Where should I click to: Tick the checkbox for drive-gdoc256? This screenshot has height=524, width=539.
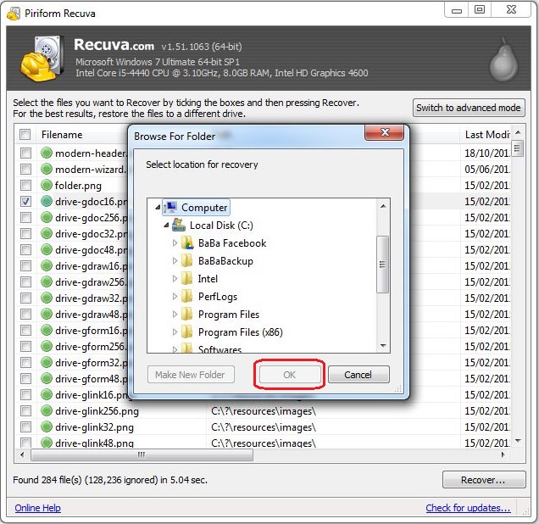tap(25, 217)
